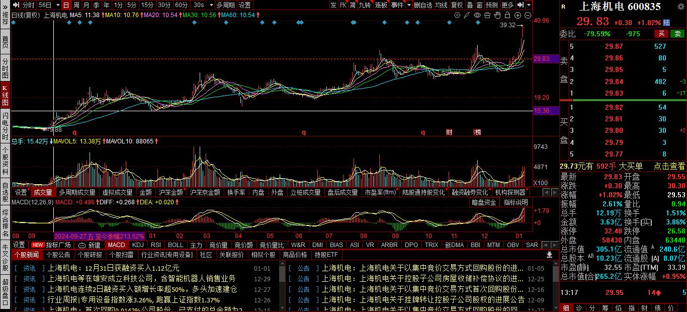The image size is (687, 312).
Task: Open dropdown arrow at far right of toolbar
Action: pos(529,5)
